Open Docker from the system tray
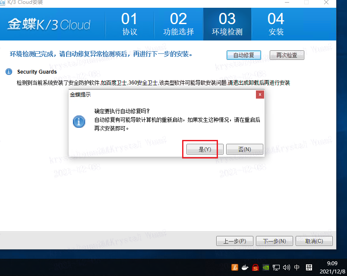Image resolution: width=347 pixels, height=276 pixels. coord(245,267)
